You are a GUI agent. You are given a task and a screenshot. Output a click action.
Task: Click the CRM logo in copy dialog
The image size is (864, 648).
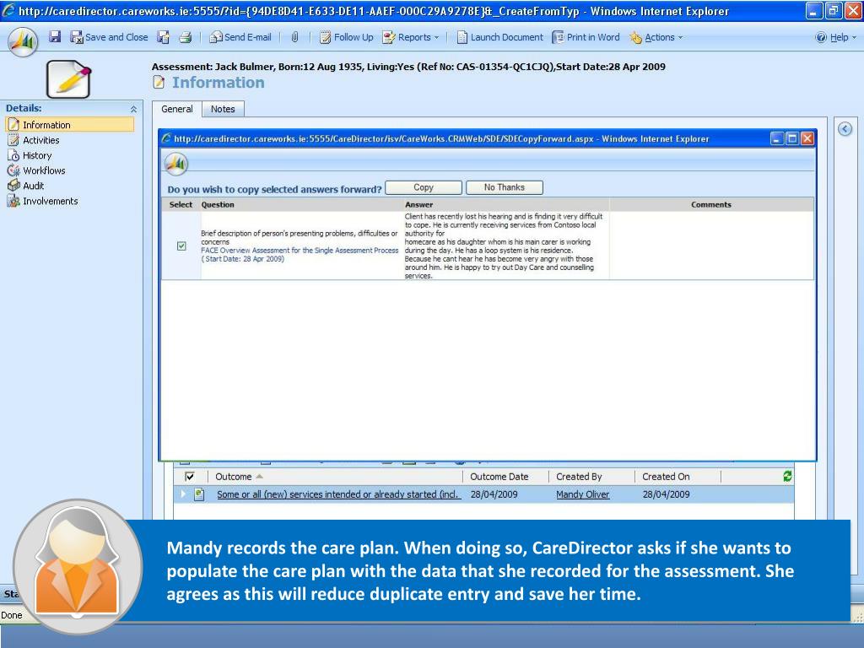[x=176, y=164]
